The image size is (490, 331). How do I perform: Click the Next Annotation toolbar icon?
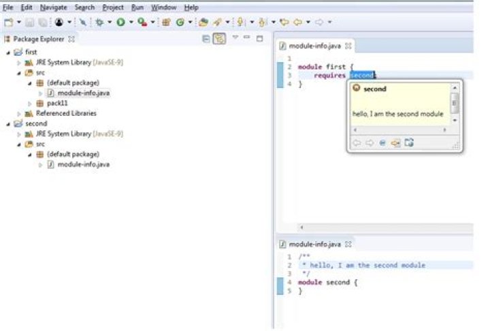pos(240,22)
